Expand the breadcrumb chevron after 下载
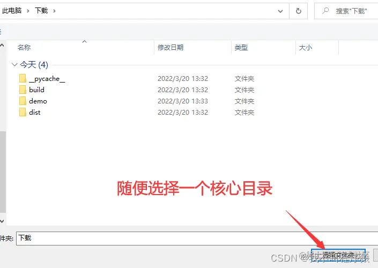The image size is (378, 268). point(54,11)
